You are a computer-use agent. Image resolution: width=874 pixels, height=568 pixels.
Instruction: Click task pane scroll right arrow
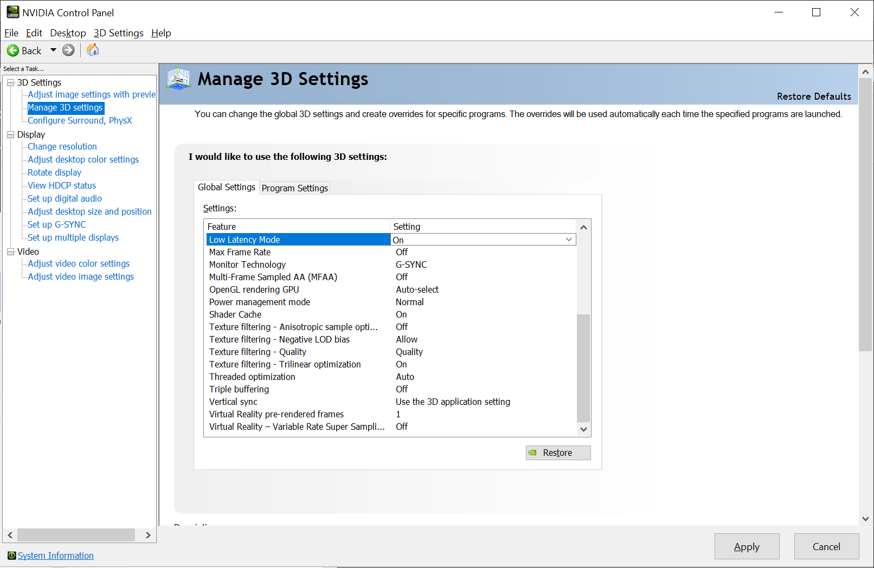(x=148, y=535)
